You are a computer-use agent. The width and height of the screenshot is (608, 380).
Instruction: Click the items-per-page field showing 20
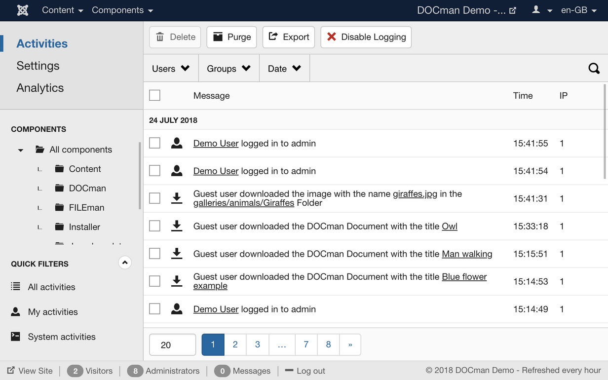click(x=173, y=344)
